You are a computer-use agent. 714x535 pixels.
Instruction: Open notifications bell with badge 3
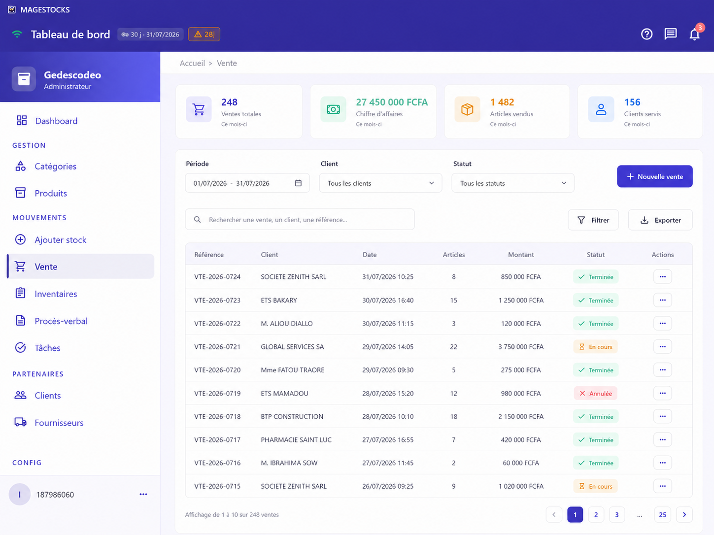(x=695, y=33)
